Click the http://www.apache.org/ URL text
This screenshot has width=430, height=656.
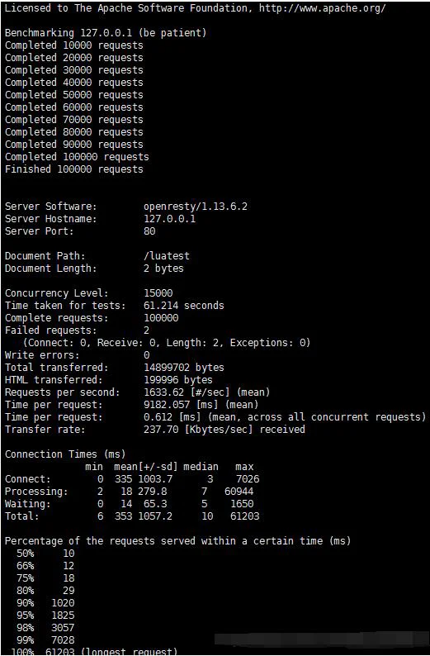[322, 8]
